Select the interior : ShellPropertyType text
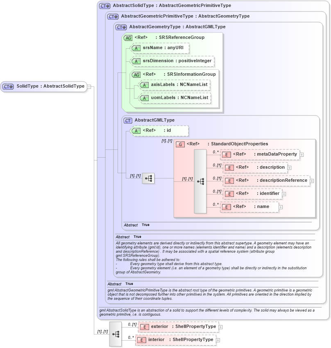 (x=181, y=339)
